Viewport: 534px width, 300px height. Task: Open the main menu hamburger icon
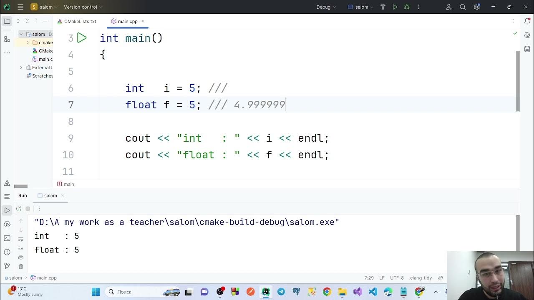pyautogui.click(x=20, y=7)
